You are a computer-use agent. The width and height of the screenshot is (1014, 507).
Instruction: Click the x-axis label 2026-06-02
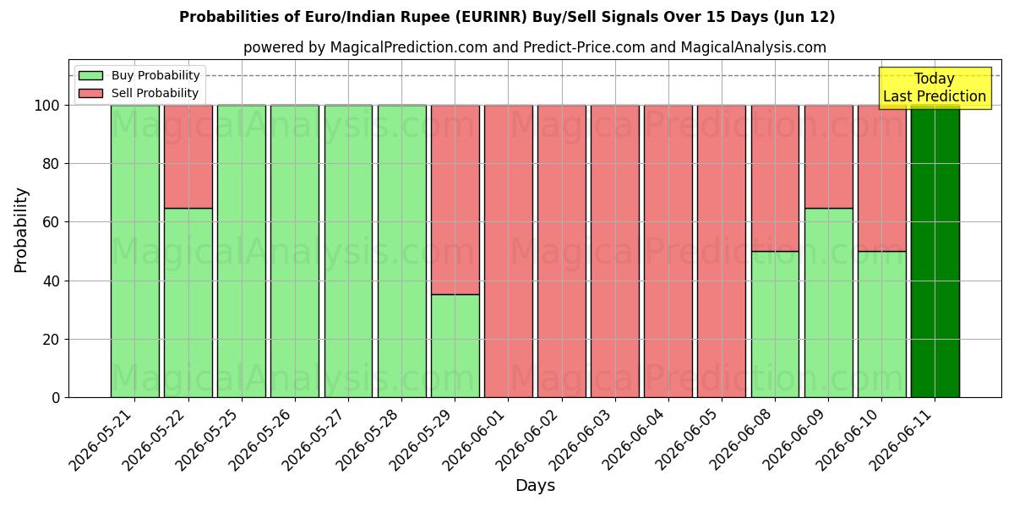pyautogui.click(x=529, y=438)
